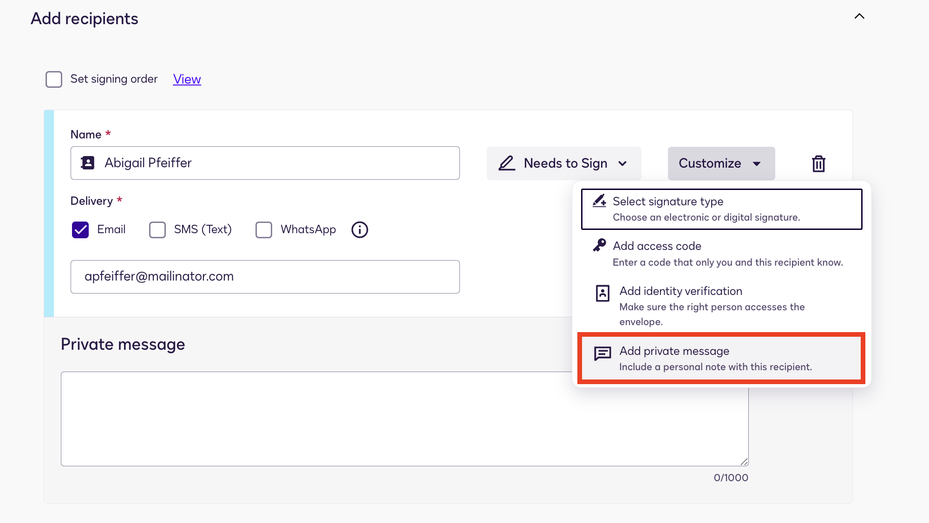This screenshot has width=929, height=523.
Task: Click the Private message heading
Action: click(123, 344)
